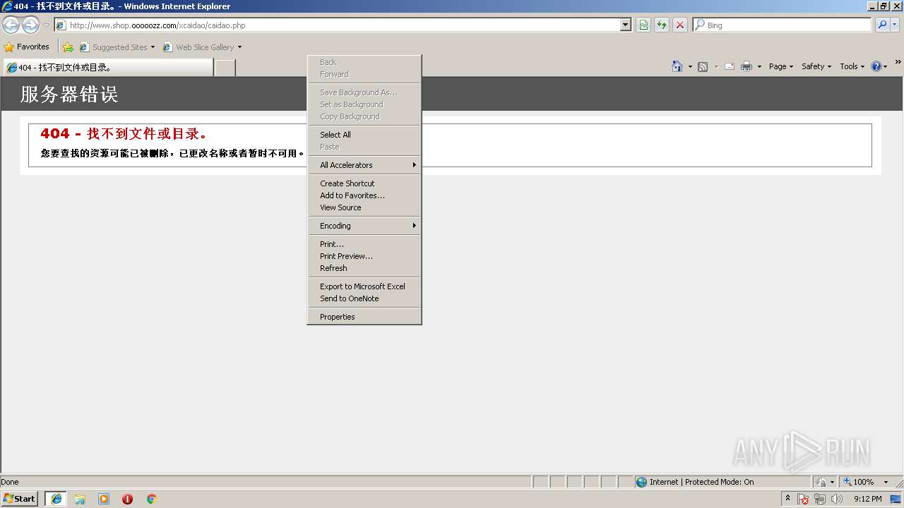Expand command bar overflow chevron
This screenshot has height=508, width=904.
(x=898, y=62)
